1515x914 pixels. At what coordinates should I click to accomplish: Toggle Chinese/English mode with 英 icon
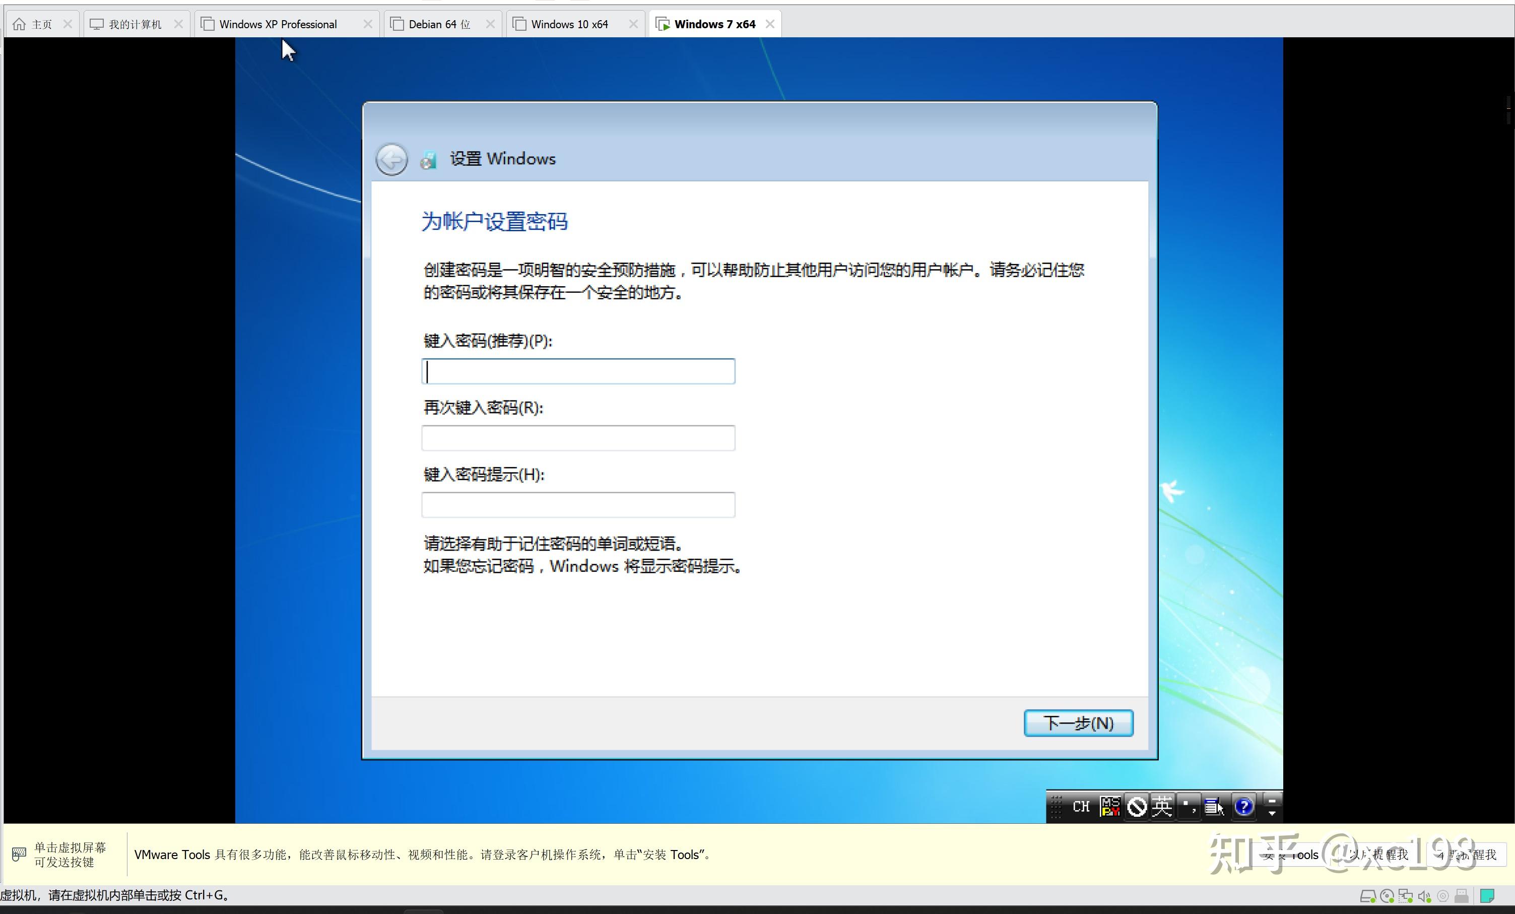(1161, 806)
